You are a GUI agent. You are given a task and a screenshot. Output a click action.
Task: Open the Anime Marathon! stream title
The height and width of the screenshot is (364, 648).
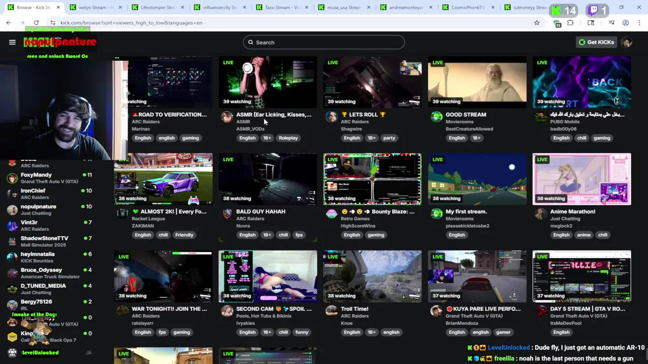point(572,212)
